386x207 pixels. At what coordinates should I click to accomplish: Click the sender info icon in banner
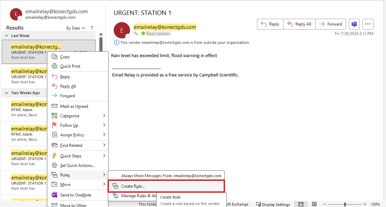click(x=117, y=42)
